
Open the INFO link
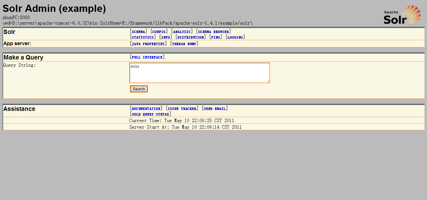166,37
